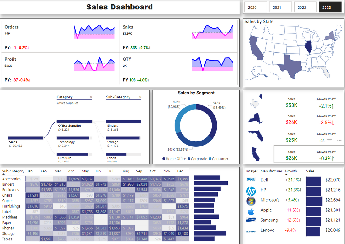
Task: Select the Lenovo logo image
Action: coord(251,231)
